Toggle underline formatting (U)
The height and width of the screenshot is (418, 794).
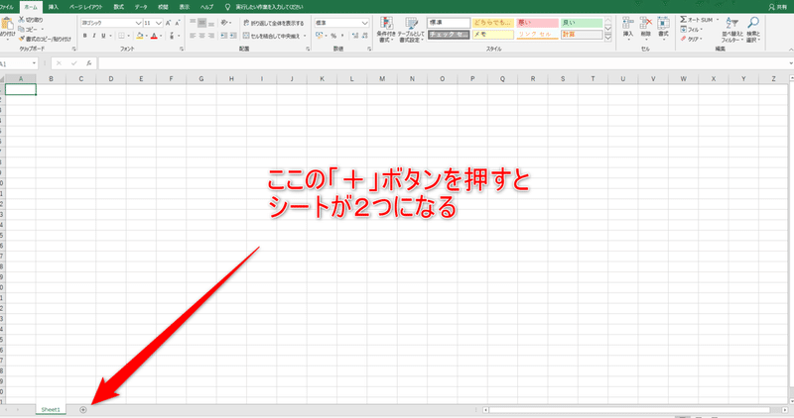pos(103,36)
